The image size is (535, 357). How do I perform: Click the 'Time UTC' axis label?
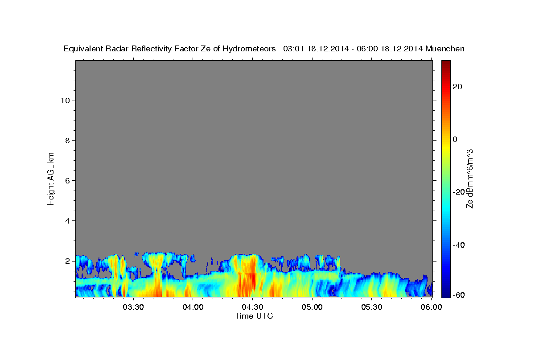pyautogui.click(x=254, y=316)
